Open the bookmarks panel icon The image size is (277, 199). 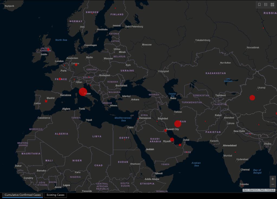coord(259,5)
